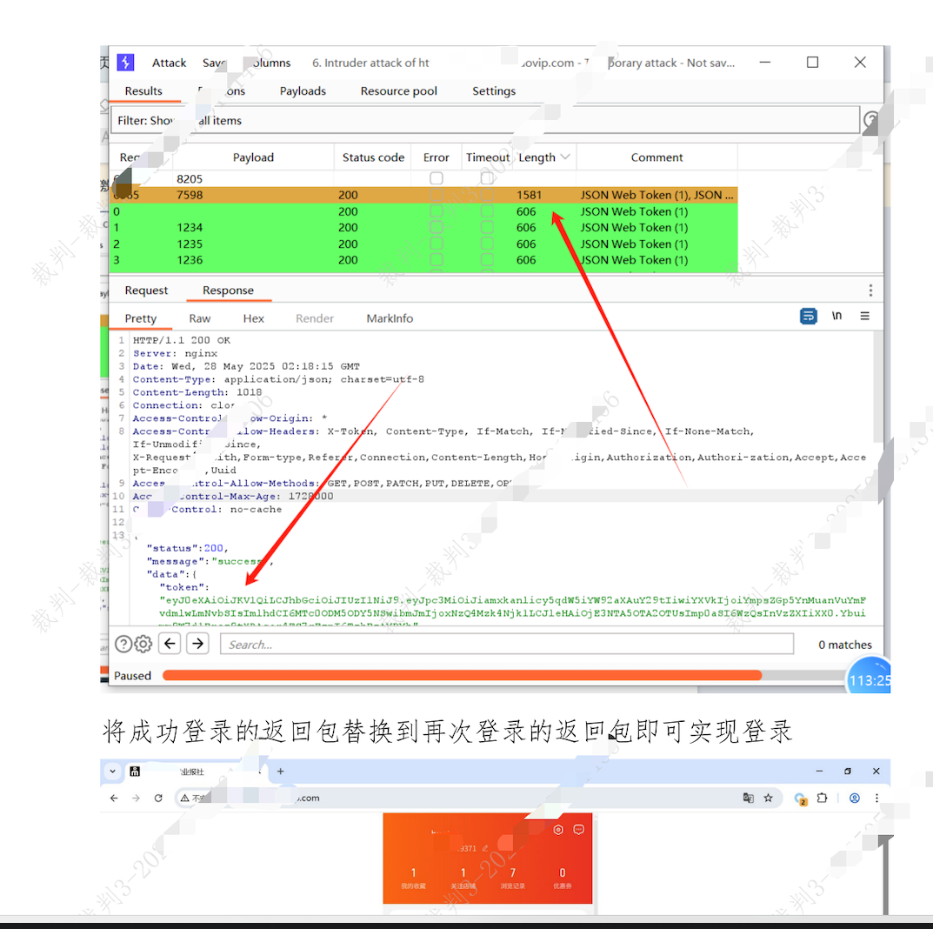The height and width of the screenshot is (929, 933).
Task: Click extension icon with badge 2
Action: click(800, 799)
